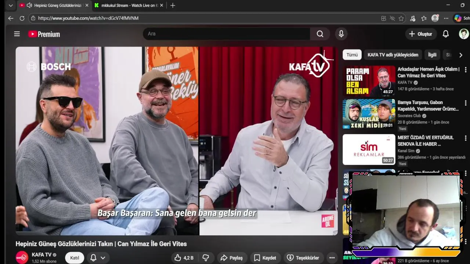Select KAFA TV adlı yükleyiciden chip
This screenshot has height=264, width=470.
point(393,55)
